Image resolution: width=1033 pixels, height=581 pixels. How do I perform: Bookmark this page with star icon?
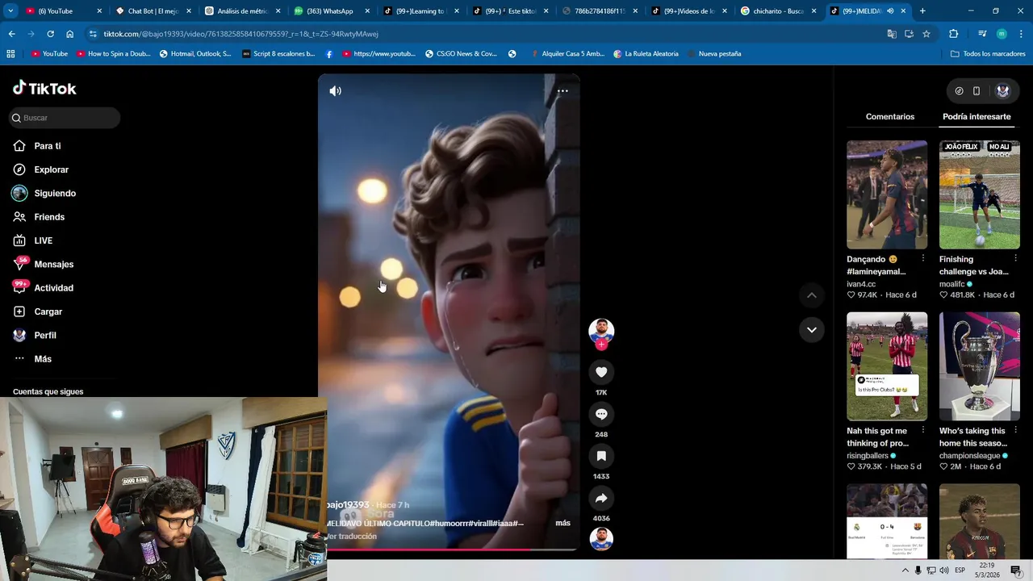coord(926,34)
